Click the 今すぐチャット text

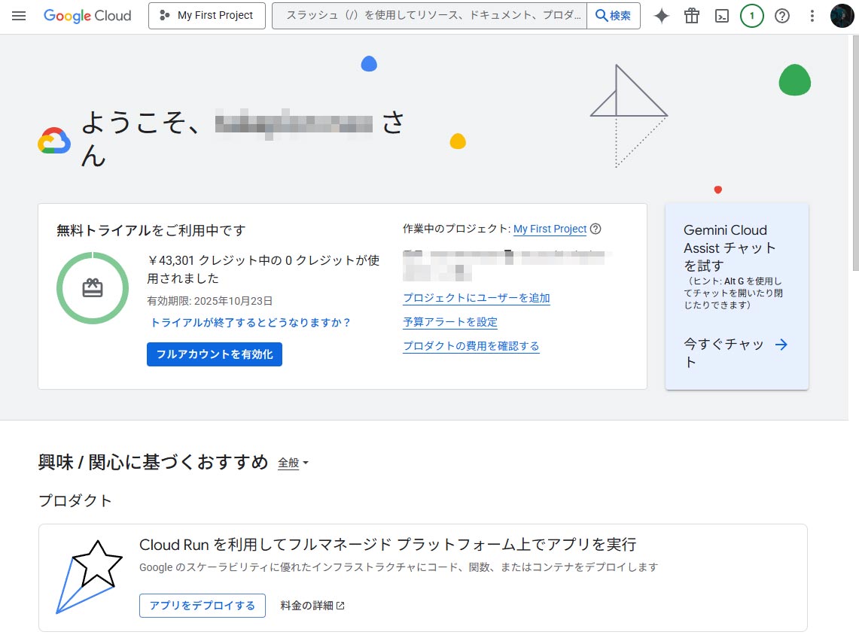pos(723,353)
